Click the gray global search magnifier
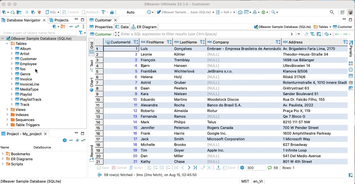Viewport: 355px width, 184px height. pos(332,12)
